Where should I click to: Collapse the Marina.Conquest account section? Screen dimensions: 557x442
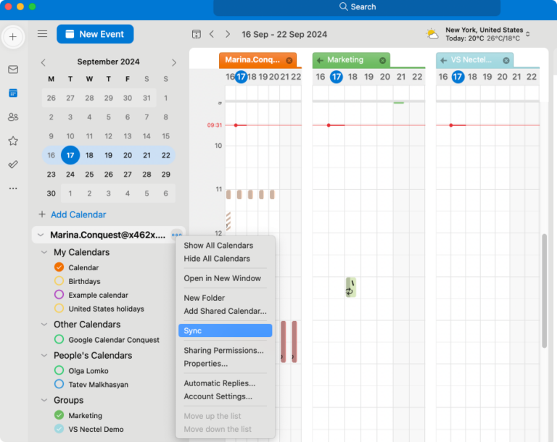pyautogui.click(x=41, y=235)
